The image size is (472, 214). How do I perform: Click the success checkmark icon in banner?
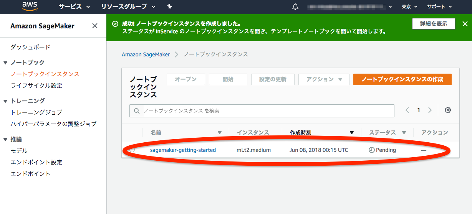tap(115, 24)
